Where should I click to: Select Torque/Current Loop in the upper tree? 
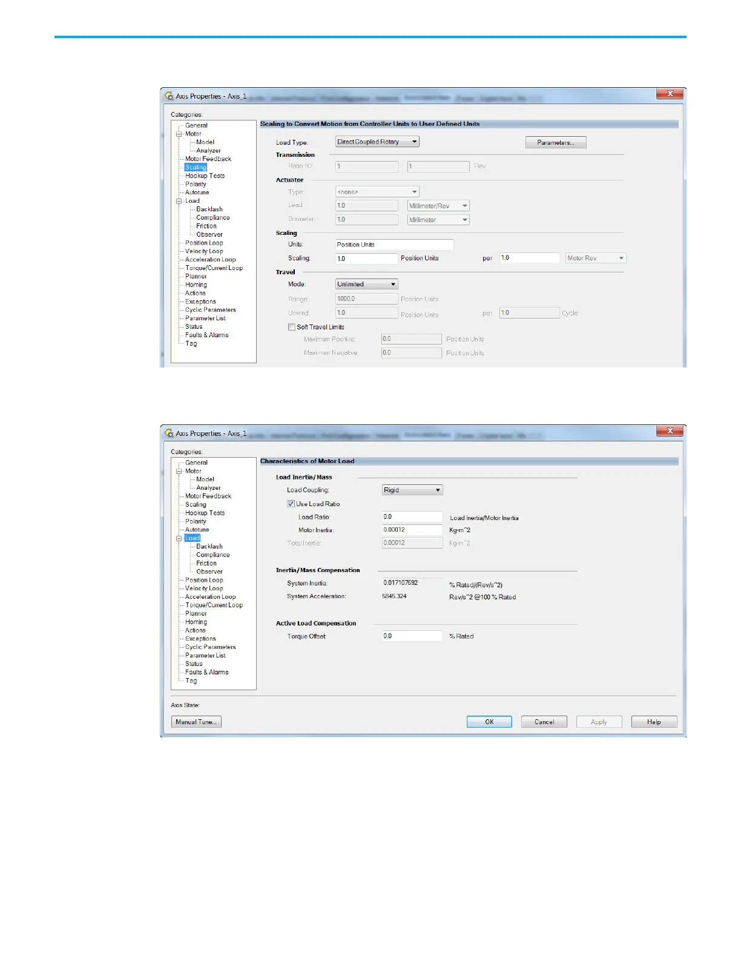[214, 268]
